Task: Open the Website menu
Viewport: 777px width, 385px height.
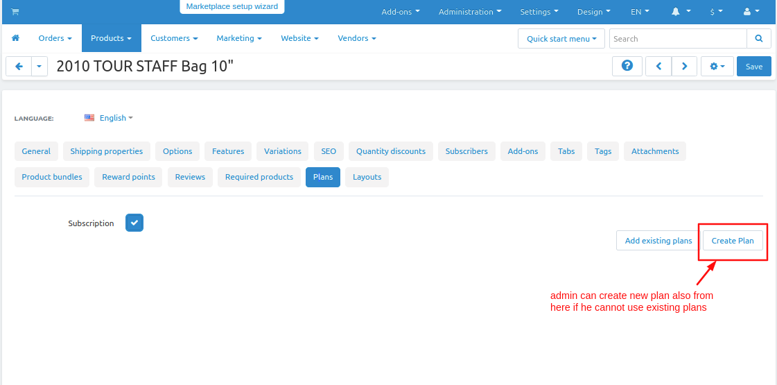Action: (x=300, y=38)
